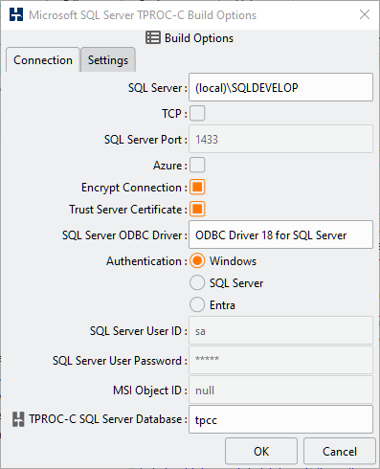
Task: Click the SQL Server User Password field
Action: point(280,360)
